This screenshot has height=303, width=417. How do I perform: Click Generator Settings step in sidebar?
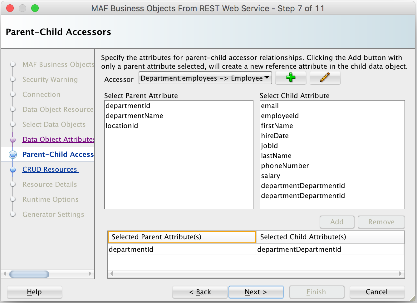[53, 214]
